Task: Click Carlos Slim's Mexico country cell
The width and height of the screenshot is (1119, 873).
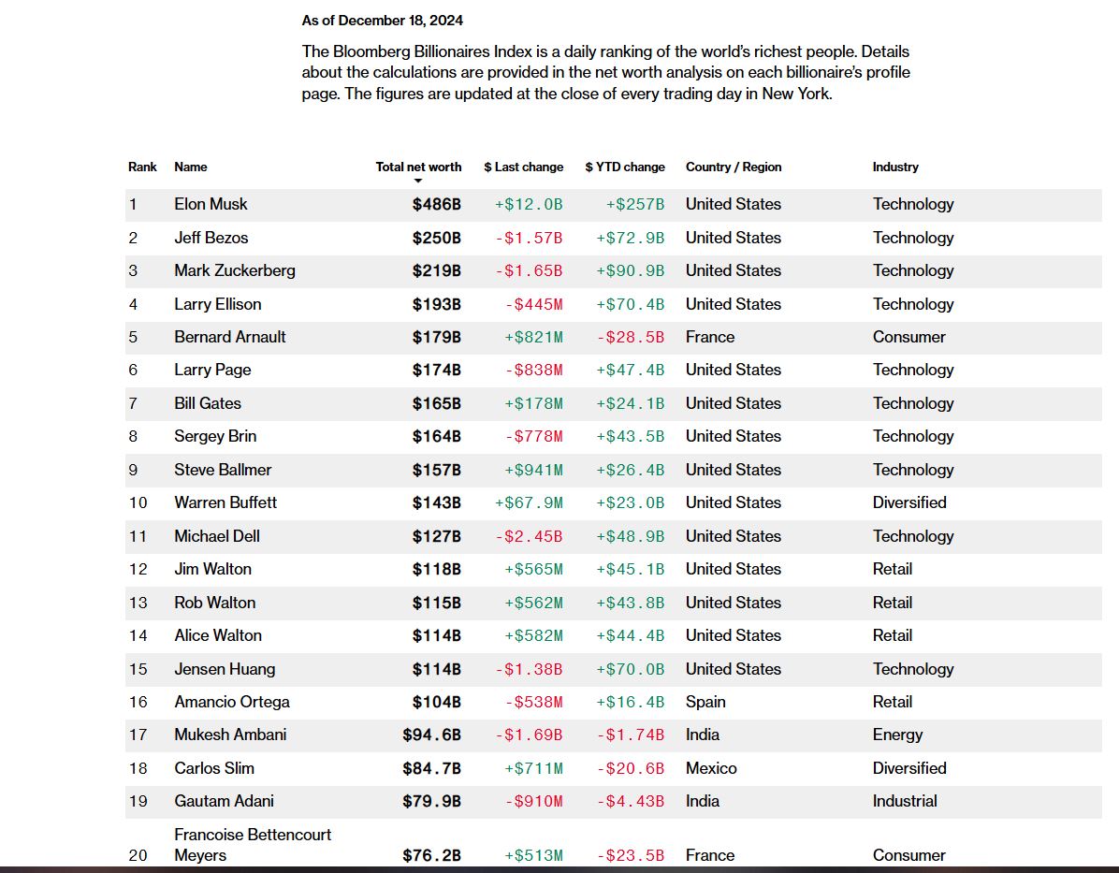Action: tap(711, 768)
